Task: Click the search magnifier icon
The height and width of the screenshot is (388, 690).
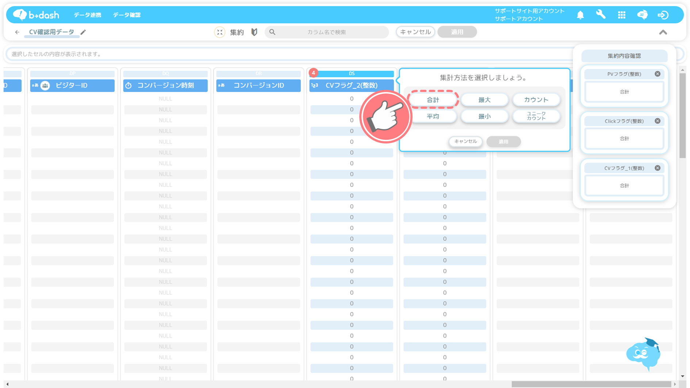Action: (272, 32)
